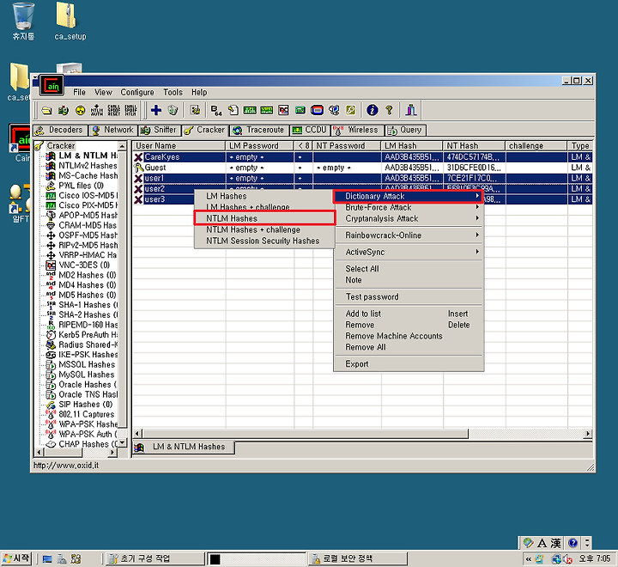Click the LM & NTLM Hashes bottom tab

(184, 447)
